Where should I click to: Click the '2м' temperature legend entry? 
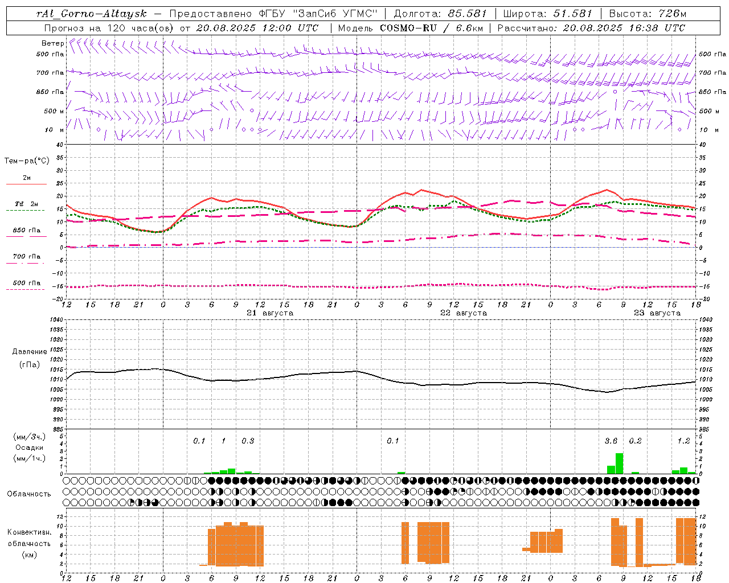27,178
